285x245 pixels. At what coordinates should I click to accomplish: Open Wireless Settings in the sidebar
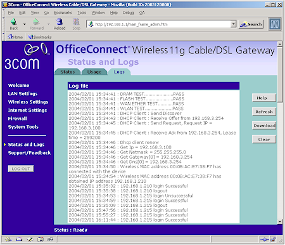tap(28, 102)
